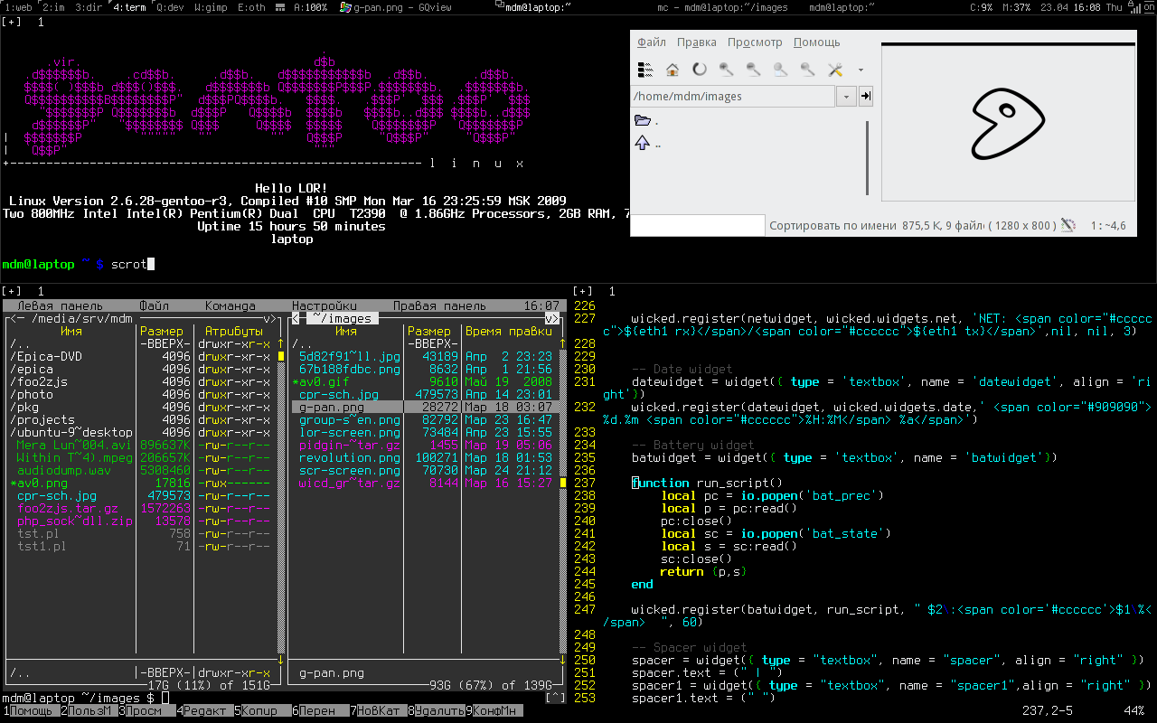Click the GQview icon in the top tasklist
This screenshot has height=723, width=1157.
pos(345,7)
